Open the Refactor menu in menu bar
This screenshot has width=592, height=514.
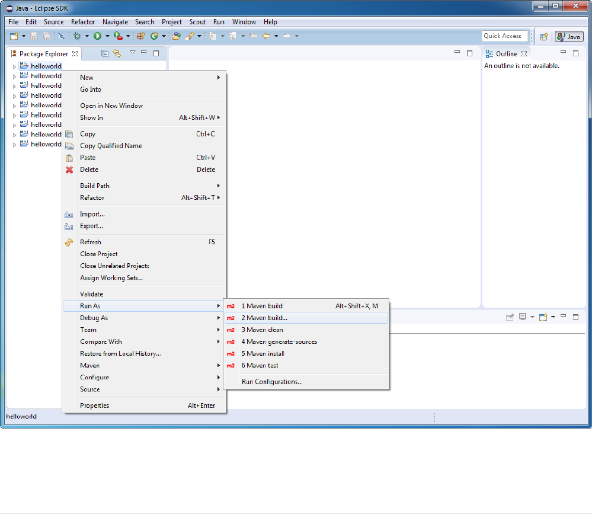coord(83,22)
